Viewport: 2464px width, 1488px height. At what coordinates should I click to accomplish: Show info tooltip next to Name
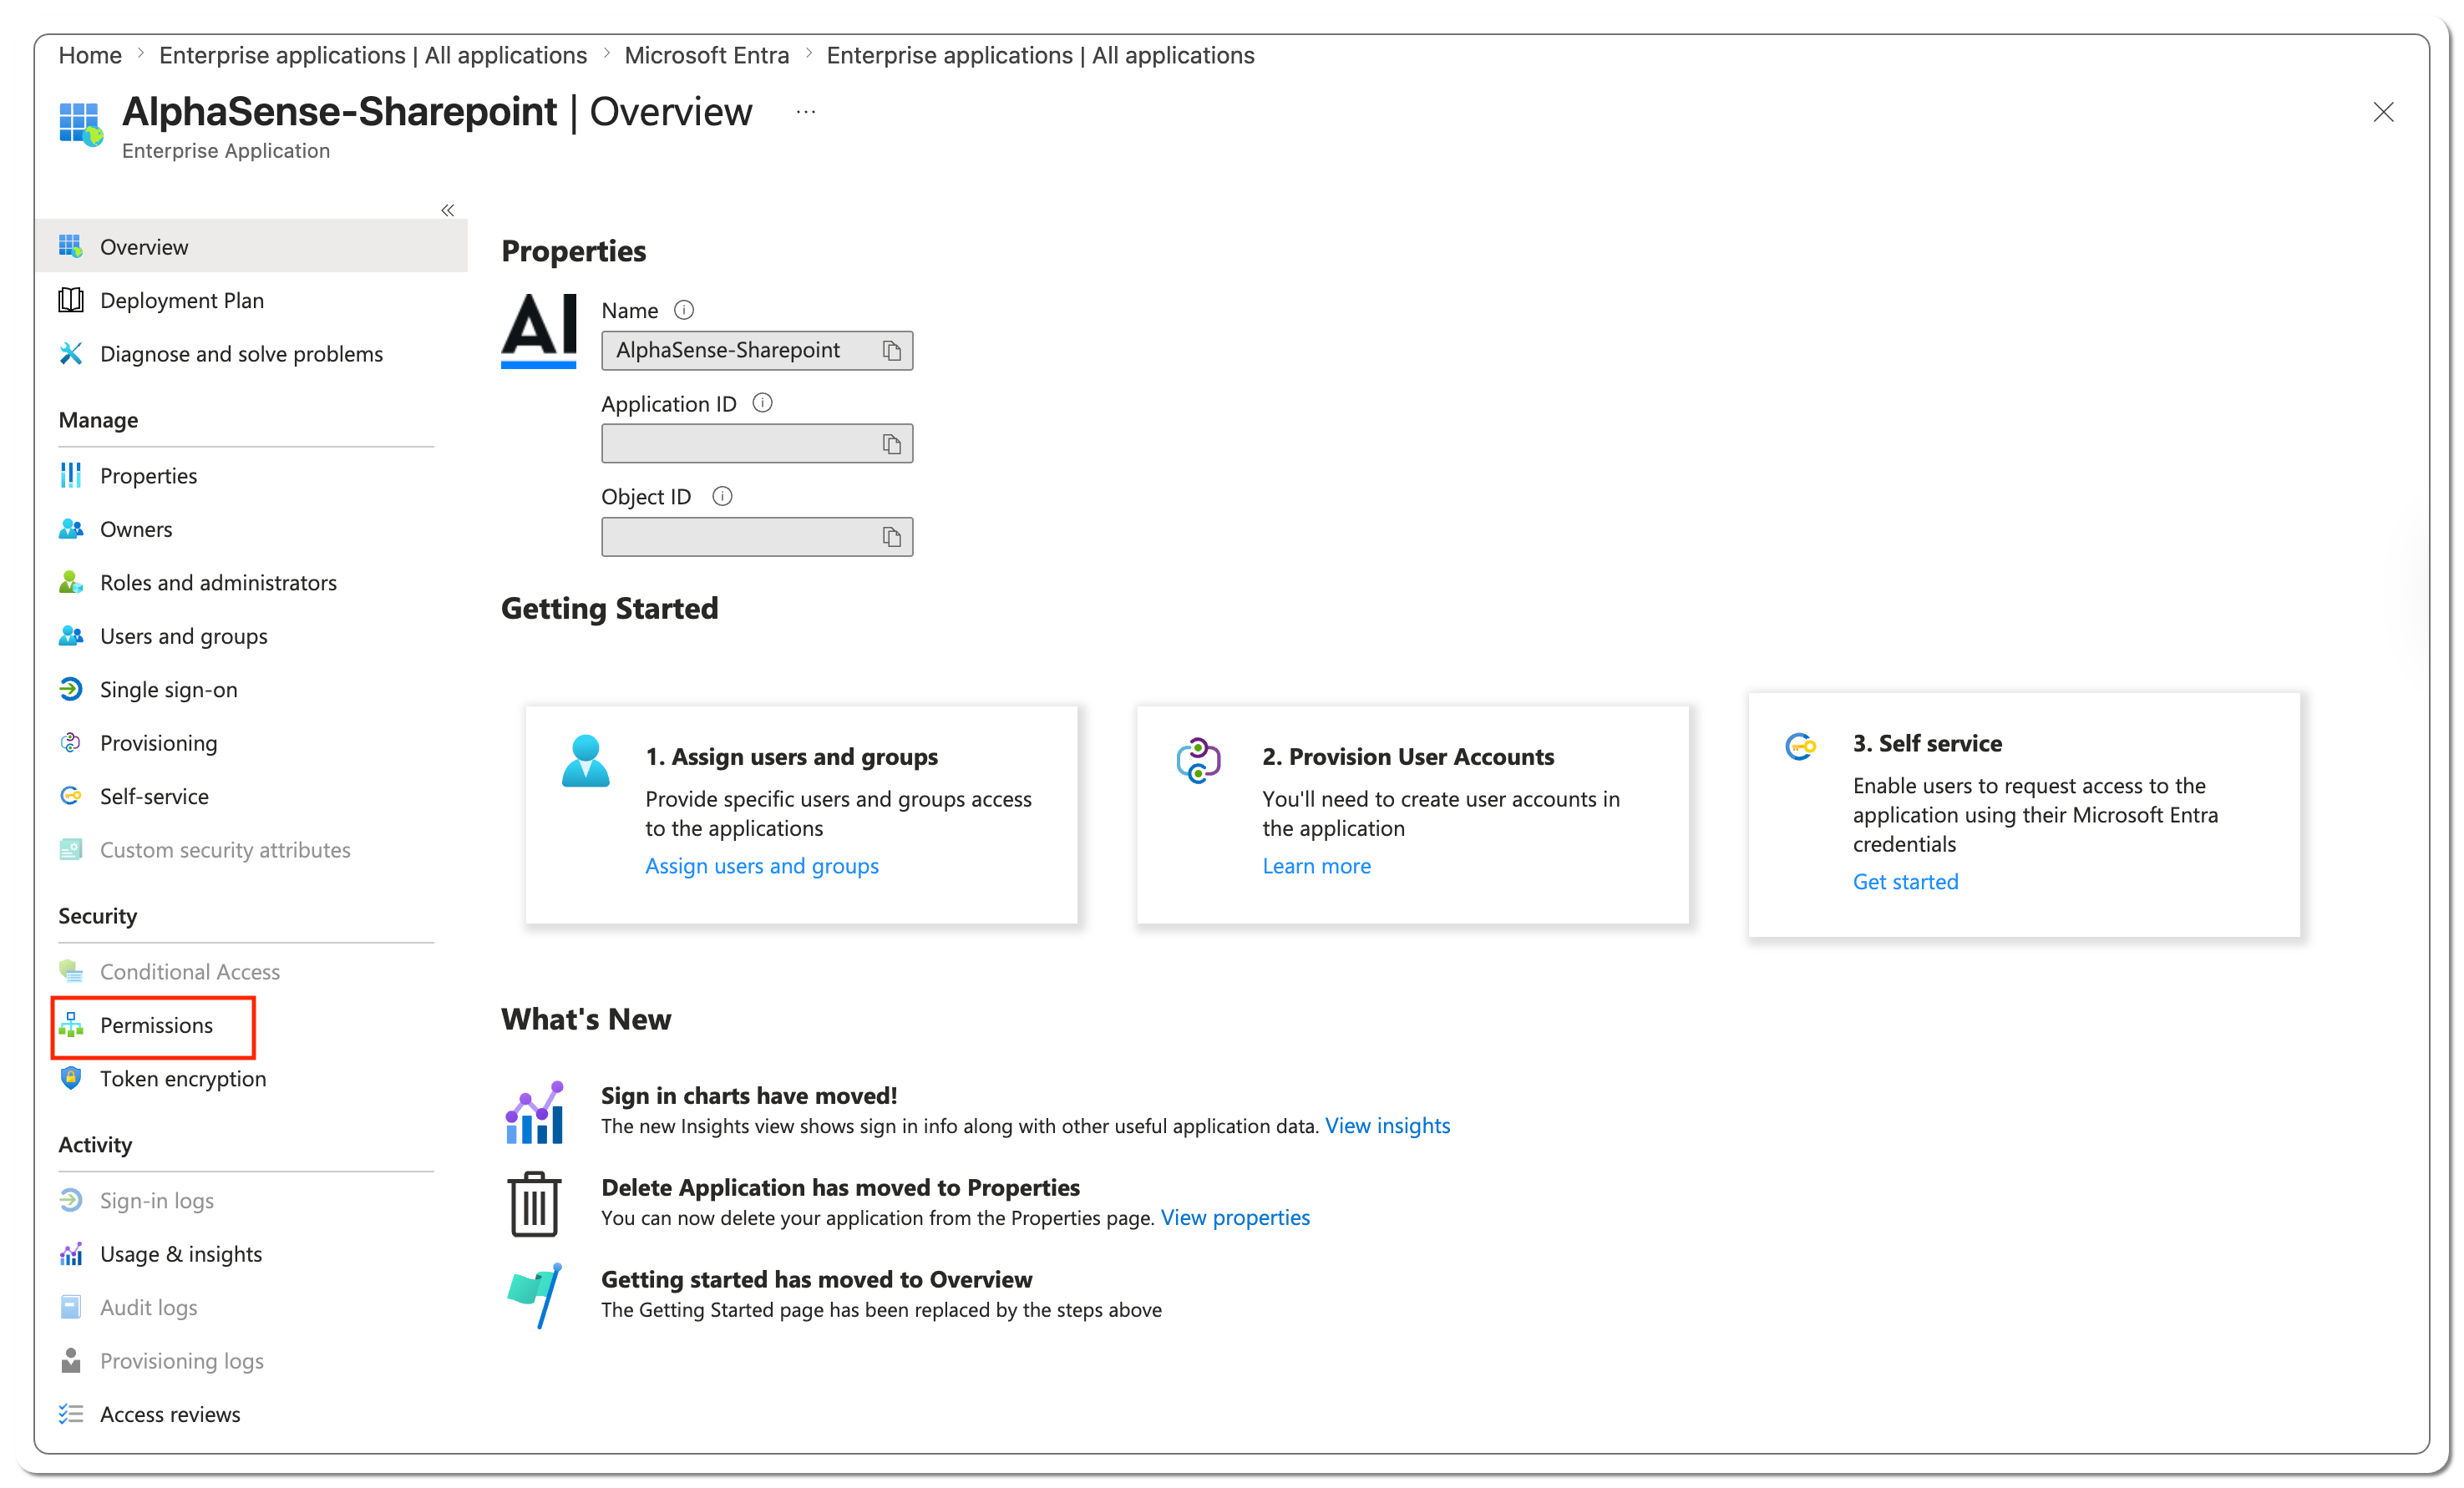684,310
